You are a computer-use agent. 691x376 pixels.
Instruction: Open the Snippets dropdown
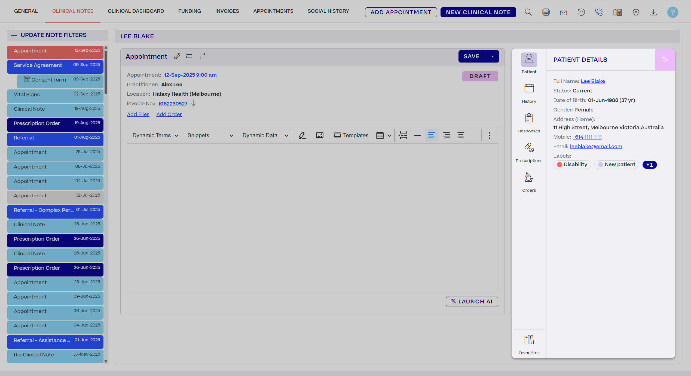[210, 135]
